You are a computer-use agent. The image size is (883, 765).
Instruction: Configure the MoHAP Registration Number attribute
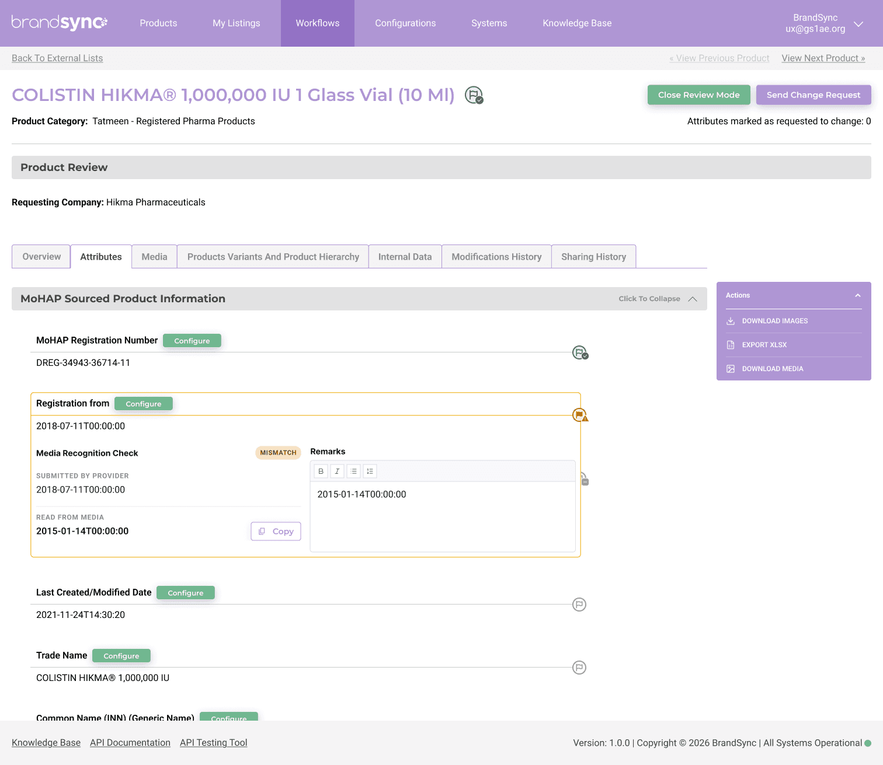[192, 341]
